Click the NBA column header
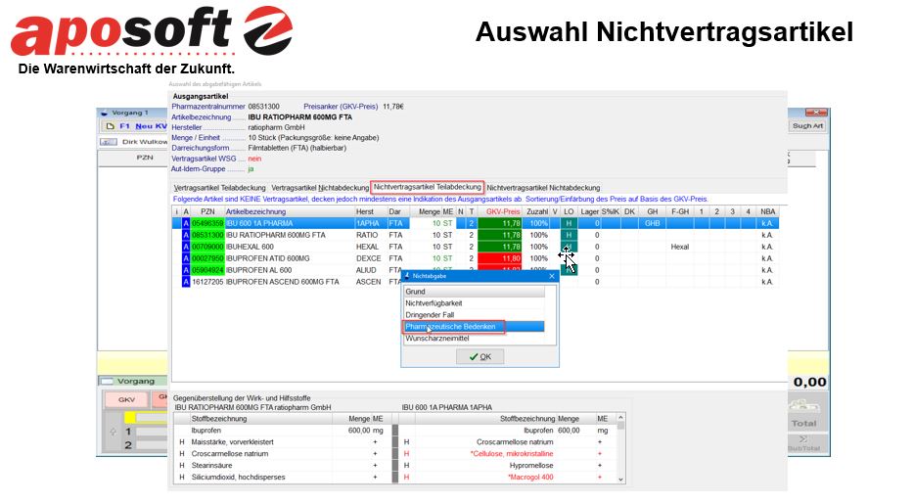Viewport: 913px width, 504px height. point(768,211)
